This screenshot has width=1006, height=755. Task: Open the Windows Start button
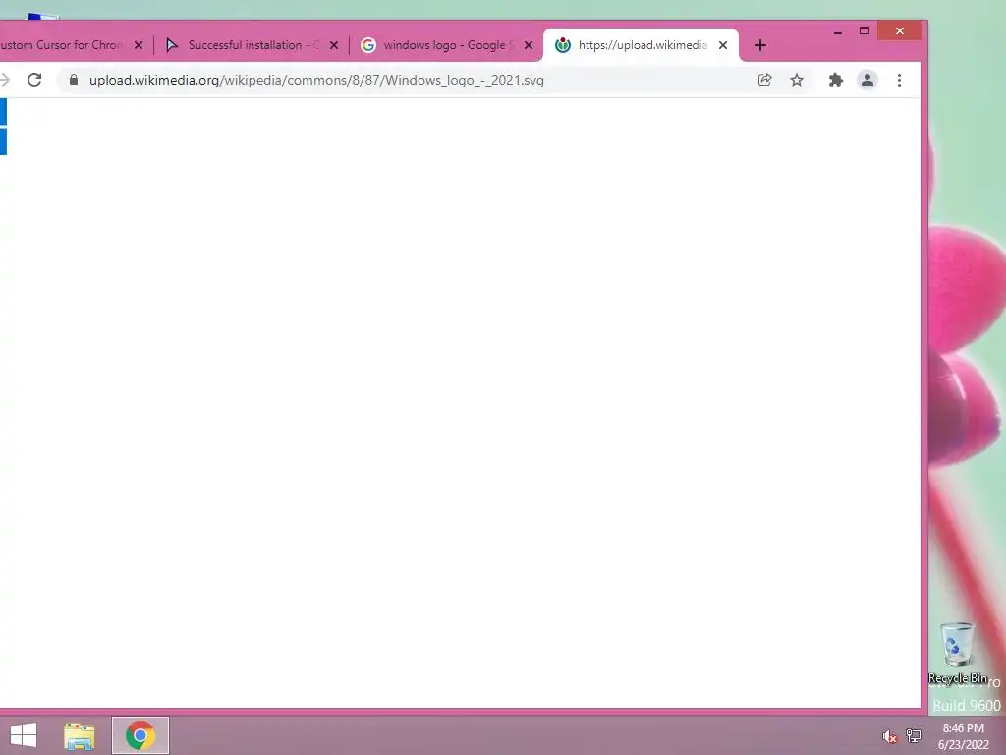click(24, 735)
